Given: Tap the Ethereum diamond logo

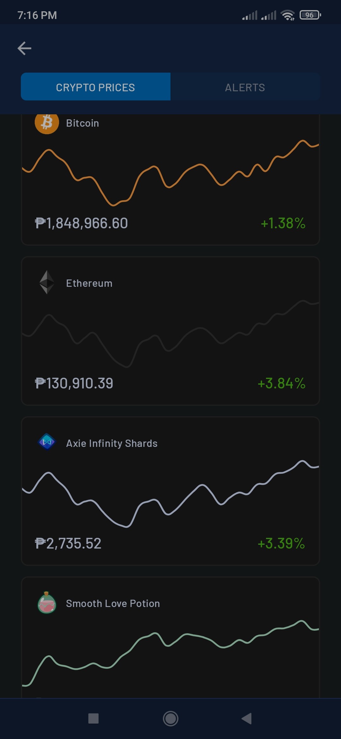Looking at the screenshot, I should [47, 282].
